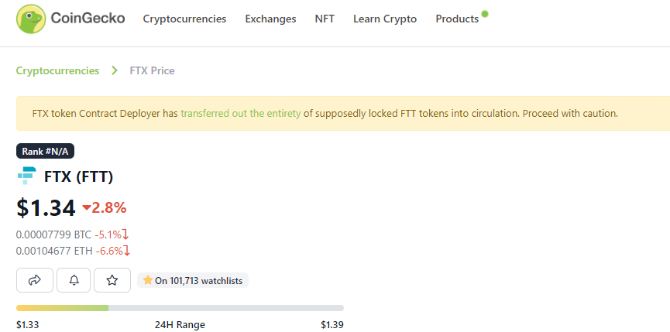Click the CoinGecko gecko logo

pyautogui.click(x=31, y=19)
